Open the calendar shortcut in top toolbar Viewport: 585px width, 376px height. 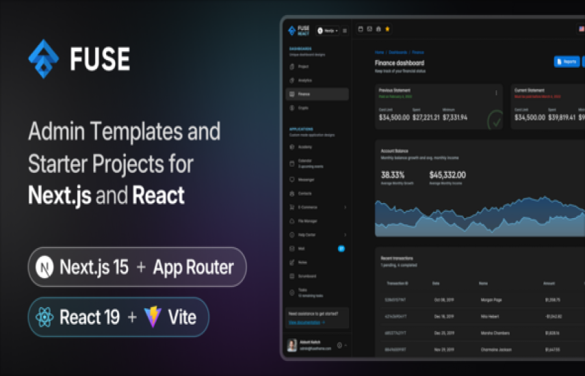[x=361, y=29]
